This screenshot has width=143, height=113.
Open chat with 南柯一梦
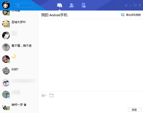point(19,106)
